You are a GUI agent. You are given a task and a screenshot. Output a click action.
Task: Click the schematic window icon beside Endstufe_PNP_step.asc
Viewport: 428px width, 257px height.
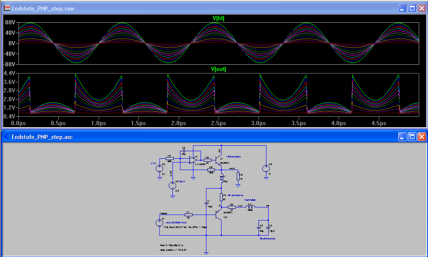pos(7,136)
